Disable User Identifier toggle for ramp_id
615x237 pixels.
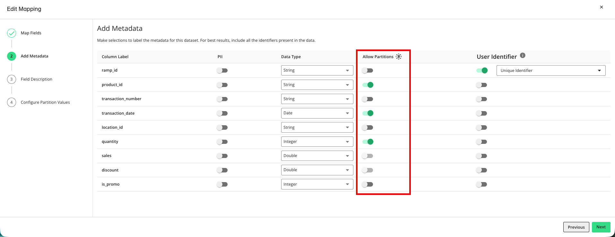[x=482, y=70]
